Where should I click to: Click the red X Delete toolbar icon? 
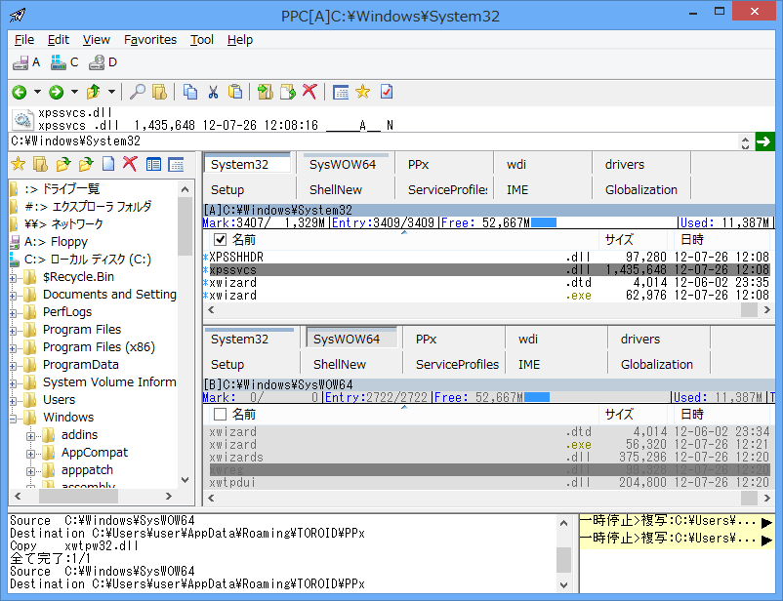pyautogui.click(x=309, y=92)
